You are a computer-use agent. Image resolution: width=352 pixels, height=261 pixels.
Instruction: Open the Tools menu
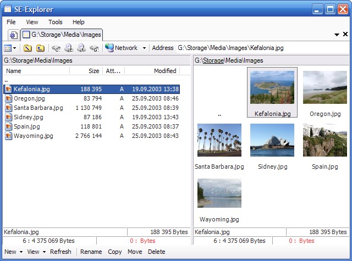(56, 22)
